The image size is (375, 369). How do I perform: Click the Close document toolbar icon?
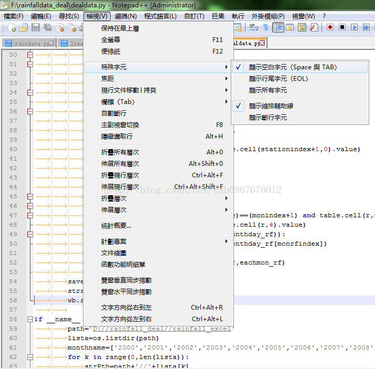[x=60, y=27]
